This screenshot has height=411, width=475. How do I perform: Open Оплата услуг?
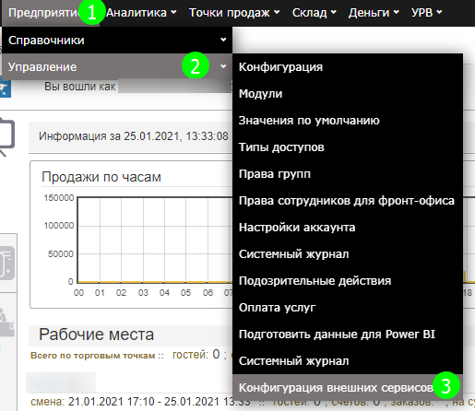coord(348,308)
